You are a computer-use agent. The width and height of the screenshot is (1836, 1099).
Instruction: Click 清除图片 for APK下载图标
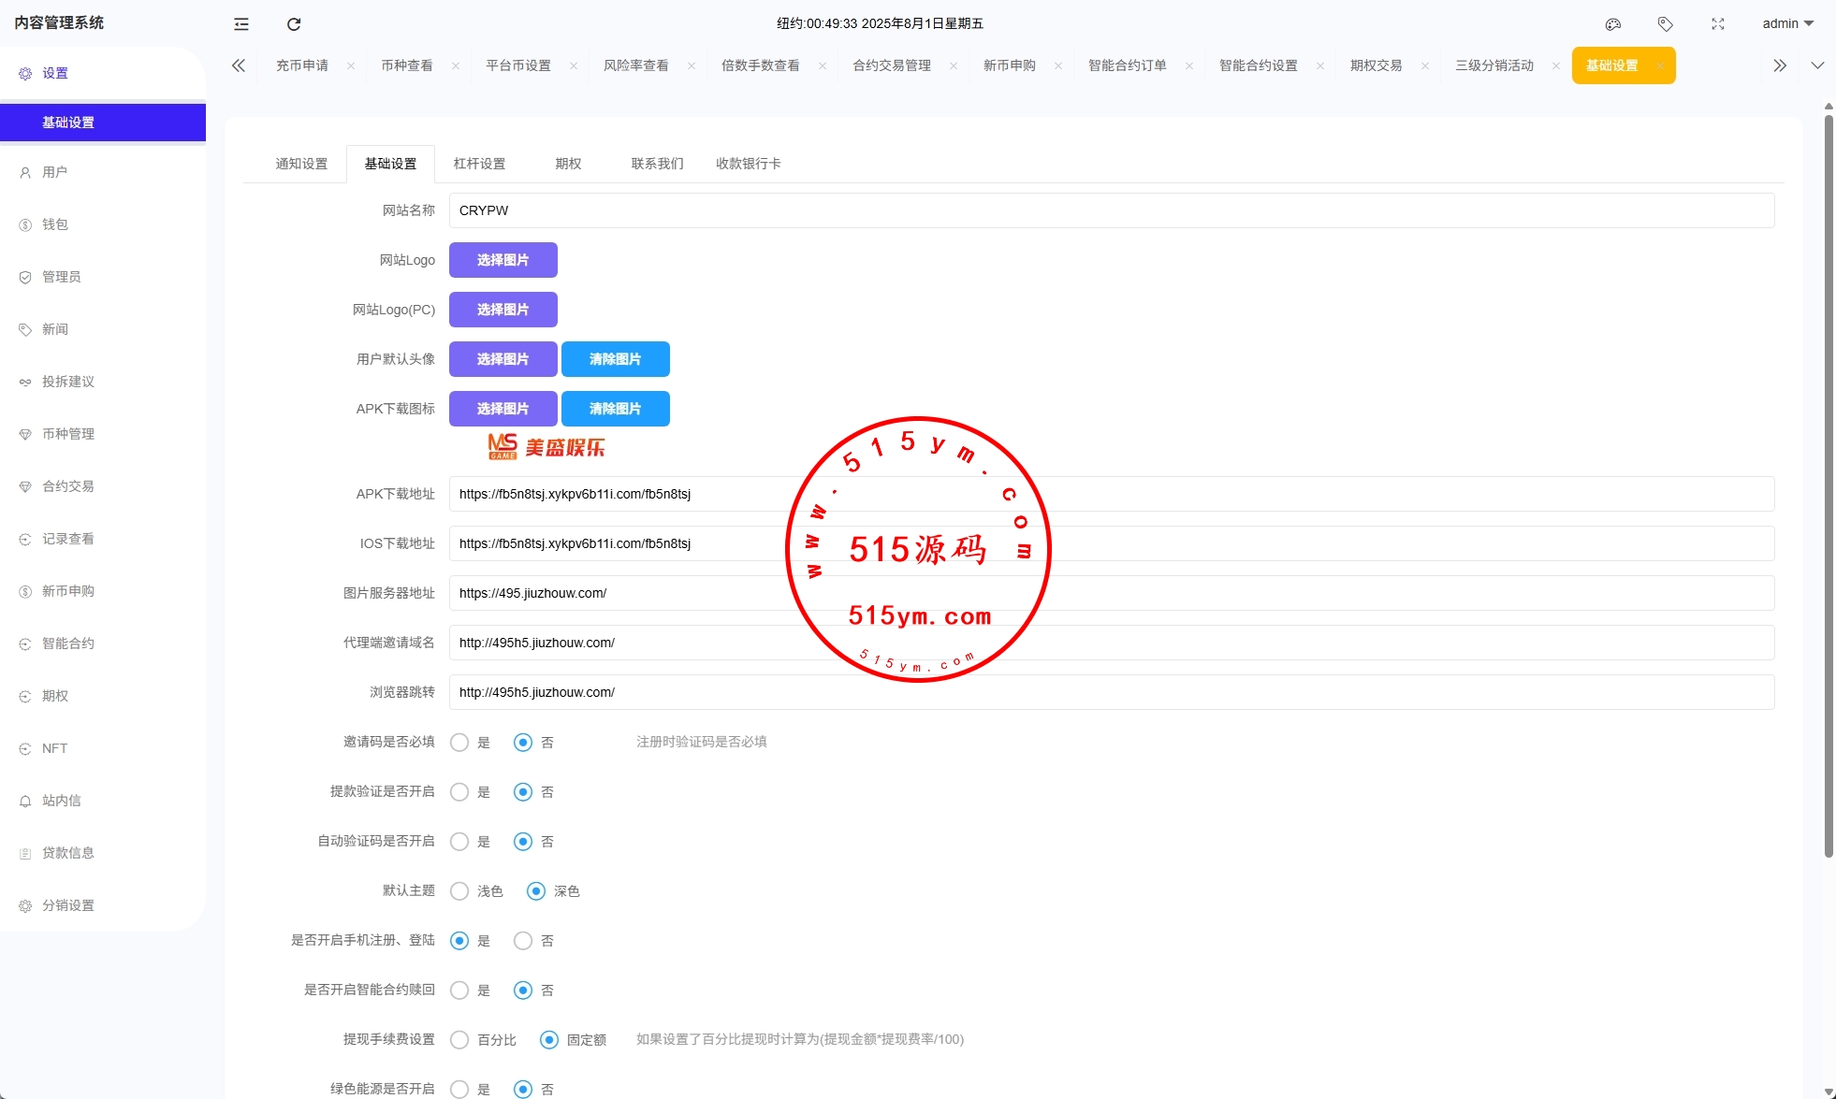click(x=615, y=409)
